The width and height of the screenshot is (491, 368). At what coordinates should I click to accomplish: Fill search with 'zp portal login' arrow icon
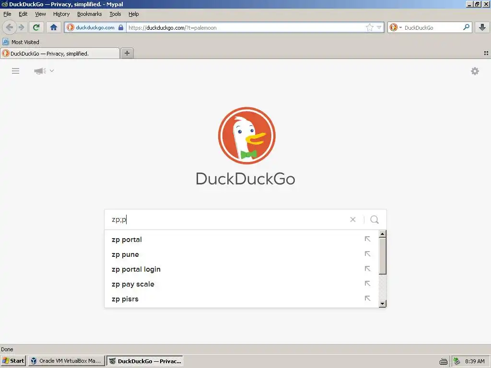pyautogui.click(x=368, y=269)
